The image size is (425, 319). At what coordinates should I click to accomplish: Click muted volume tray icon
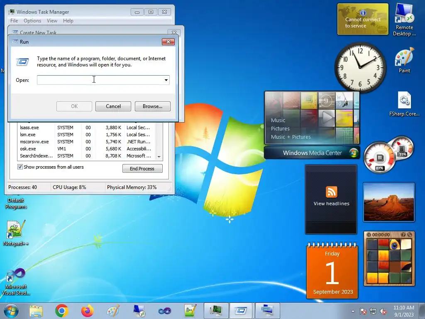pos(383,311)
